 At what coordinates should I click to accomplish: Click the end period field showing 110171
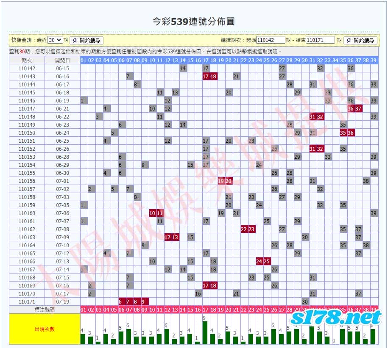pos(320,40)
